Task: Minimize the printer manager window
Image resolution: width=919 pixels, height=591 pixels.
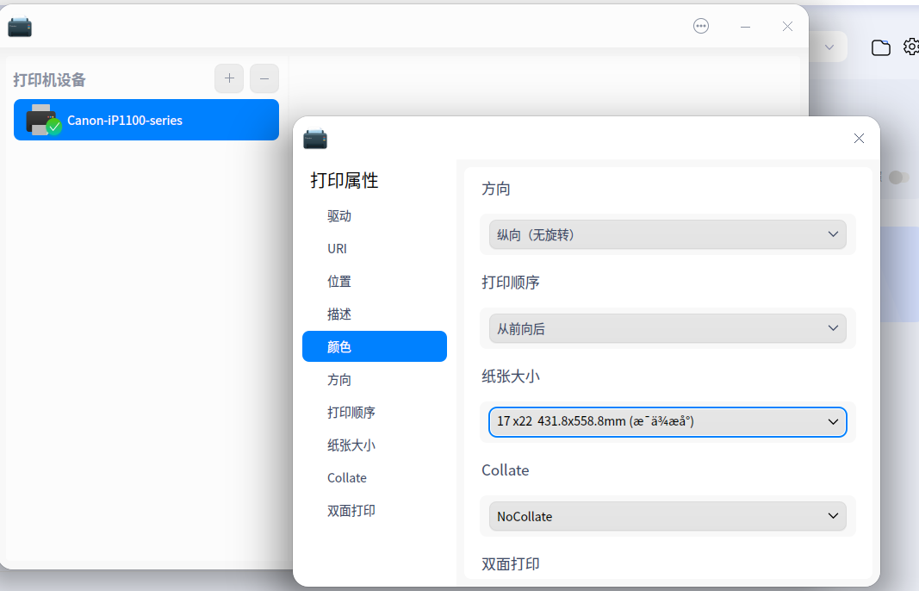Action: (746, 27)
